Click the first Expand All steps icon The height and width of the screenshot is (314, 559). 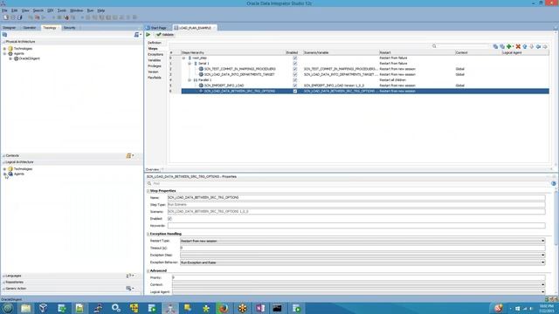pos(495,46)
